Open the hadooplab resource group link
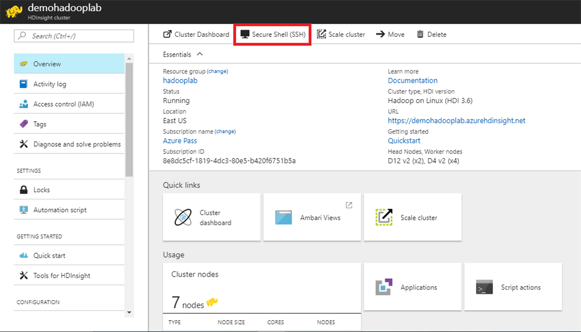581x332 pixels. (180, 80)
